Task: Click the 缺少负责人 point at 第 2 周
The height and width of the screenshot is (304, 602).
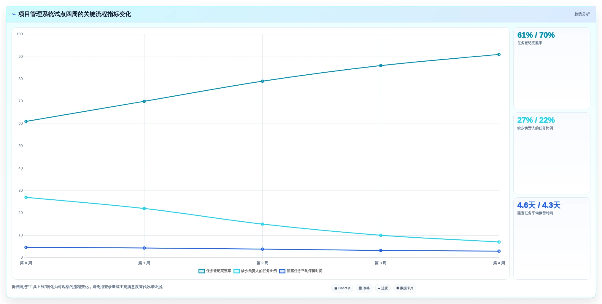Action: pos(263,224)
